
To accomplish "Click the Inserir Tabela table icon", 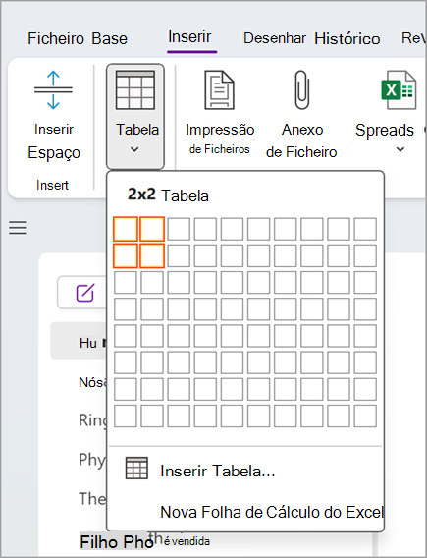I will click(136, 468).
